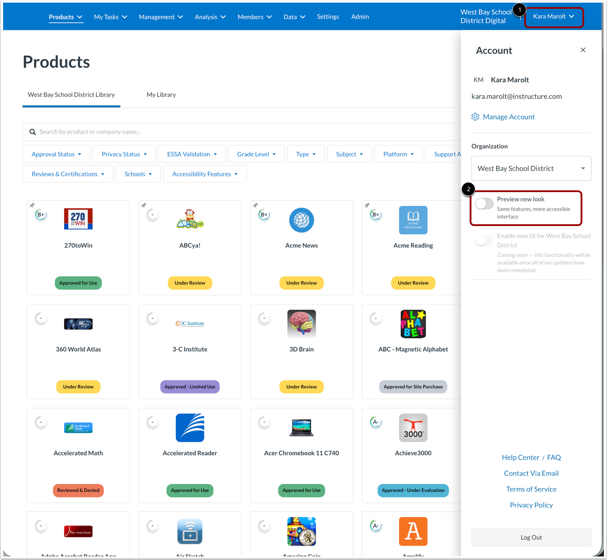This screenshot has height=560, width=607.
Task: Click Contact Via Email link
Action: (531, 473)
